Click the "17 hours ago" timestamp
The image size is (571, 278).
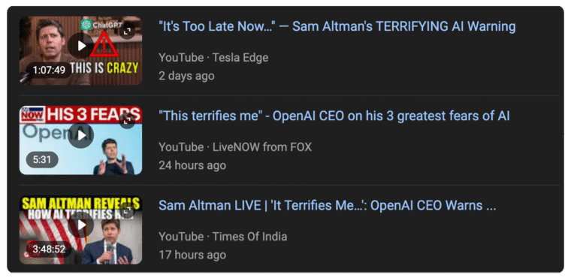192,255
